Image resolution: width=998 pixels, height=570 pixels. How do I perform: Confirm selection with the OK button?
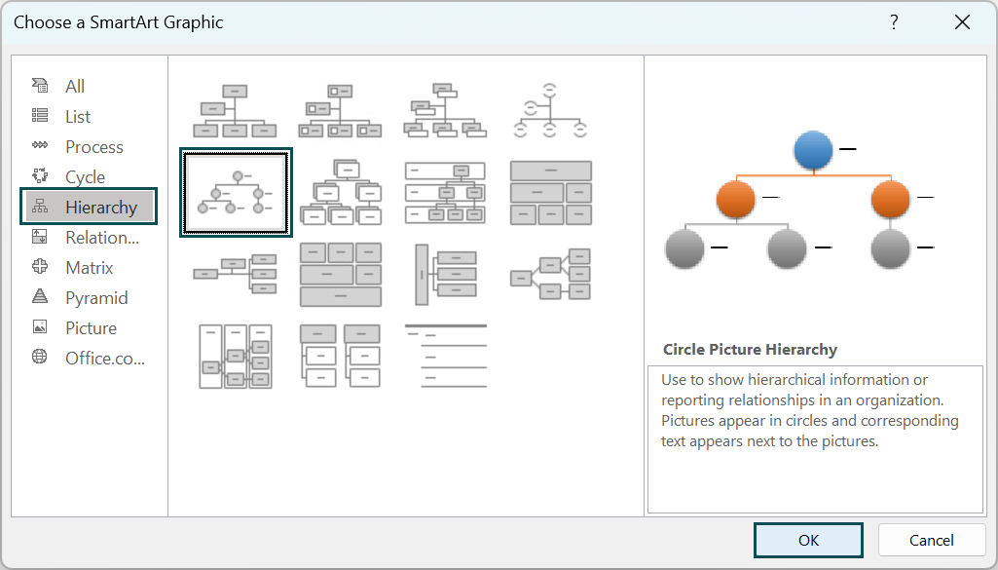pyautogui.click(x=808, y=540)
